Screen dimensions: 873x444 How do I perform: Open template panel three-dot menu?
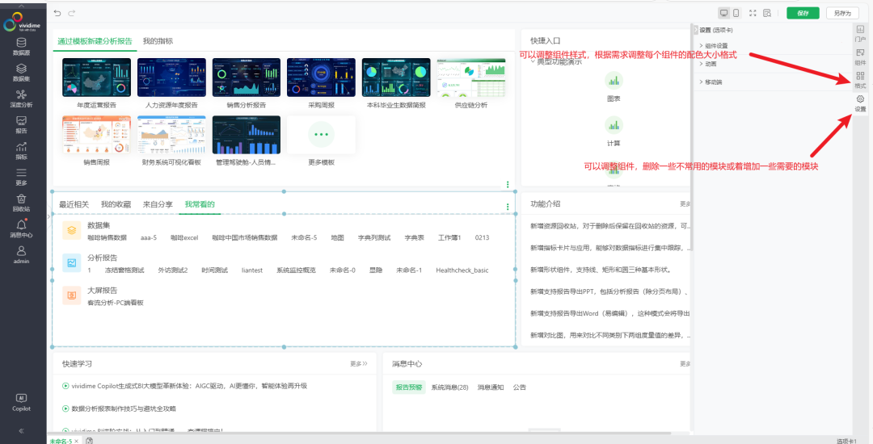point(507,185)
